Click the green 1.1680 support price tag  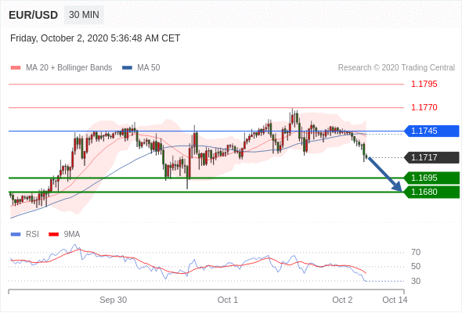431,192
